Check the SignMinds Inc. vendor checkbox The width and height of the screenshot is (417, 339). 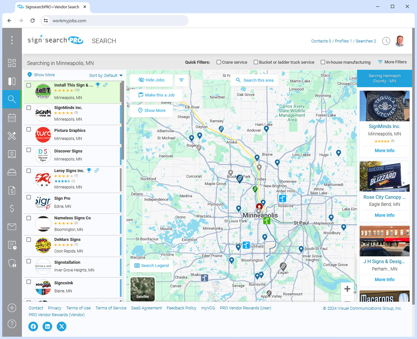pyautogui.click(x=29, y=108)
